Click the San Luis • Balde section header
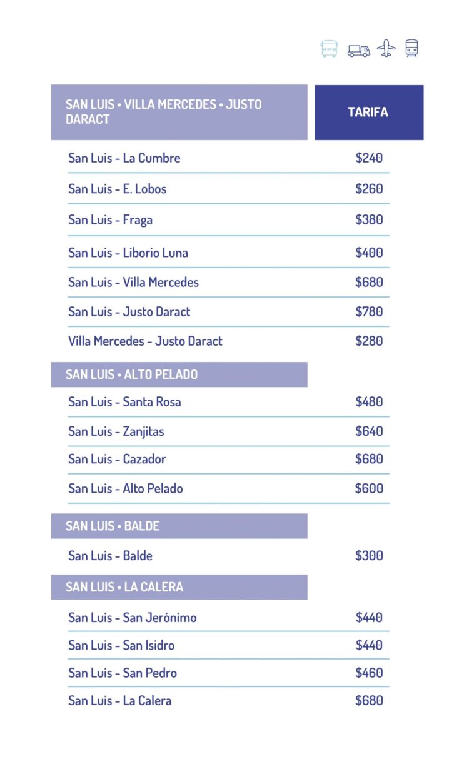This screenshot has height=769, width=469. pyautogui.click(x=179, y=526)
